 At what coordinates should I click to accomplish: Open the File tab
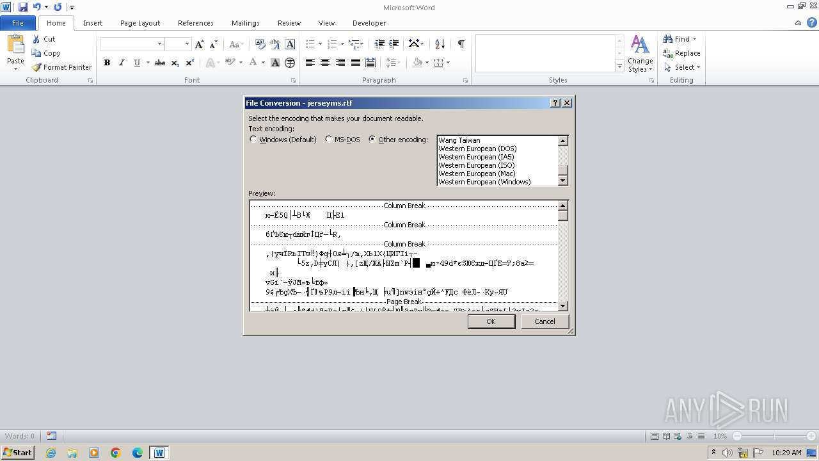18,23
